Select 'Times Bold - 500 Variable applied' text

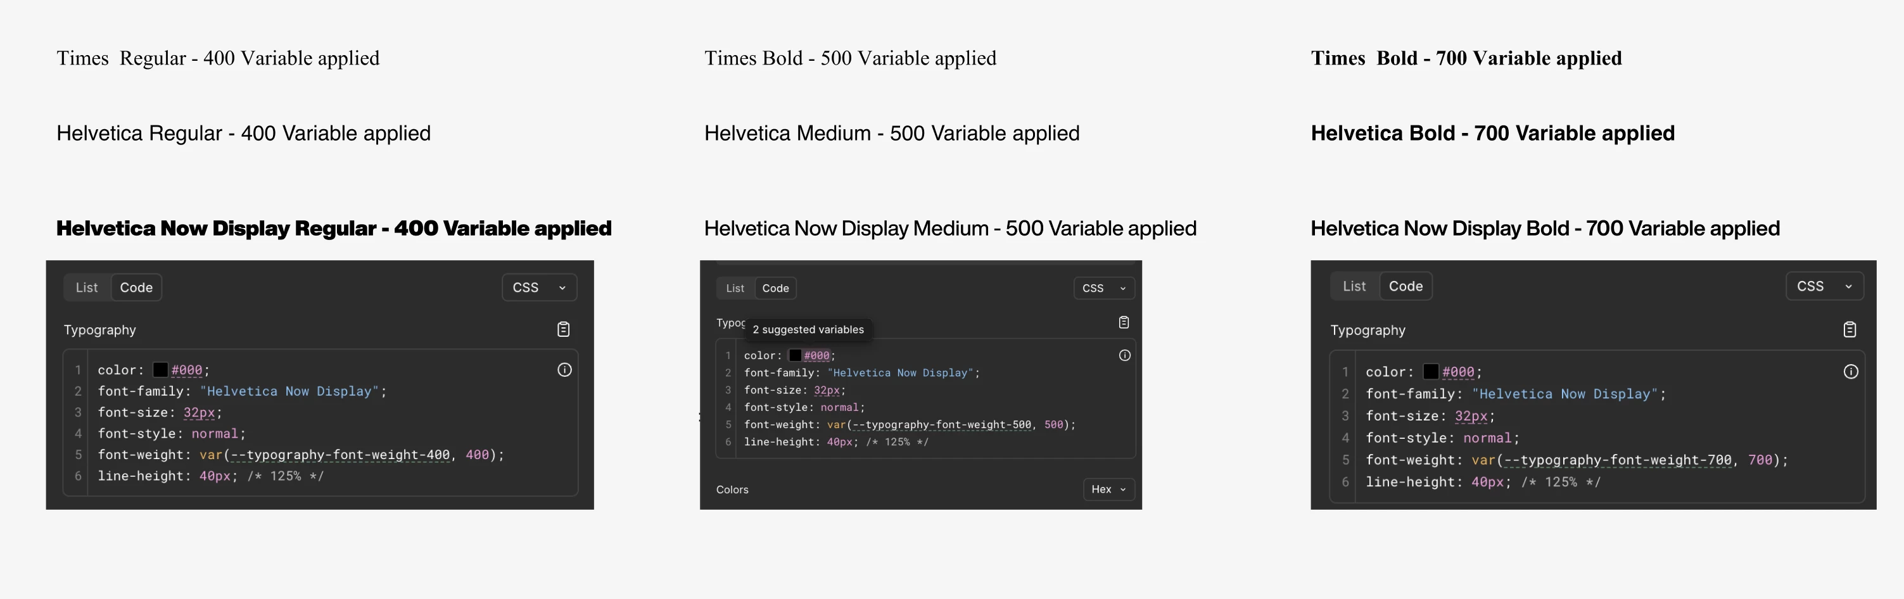850,58
